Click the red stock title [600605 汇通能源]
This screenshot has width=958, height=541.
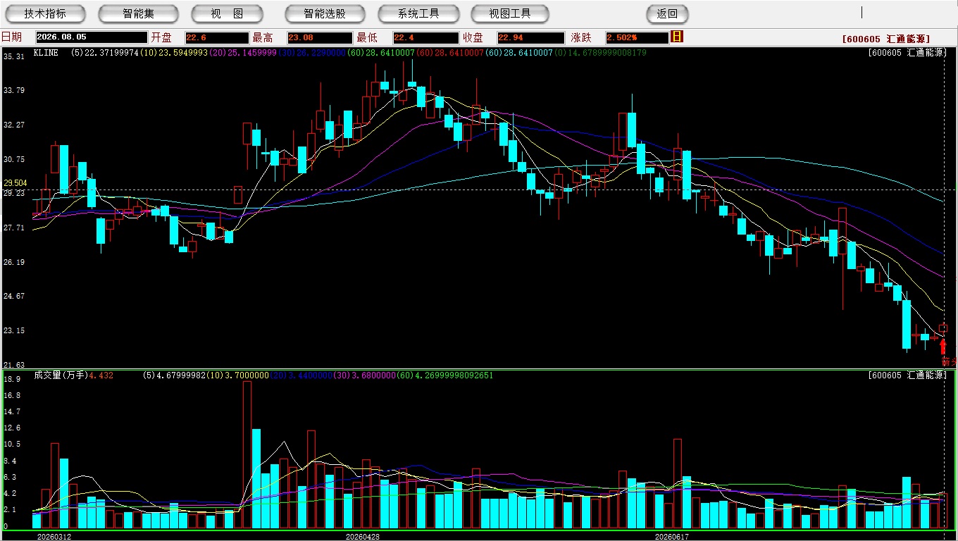pyautogui.click(x=886, y=39)
